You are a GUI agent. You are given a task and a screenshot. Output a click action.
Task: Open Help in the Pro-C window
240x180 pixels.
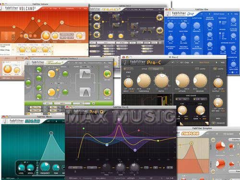tap(223, 62)
